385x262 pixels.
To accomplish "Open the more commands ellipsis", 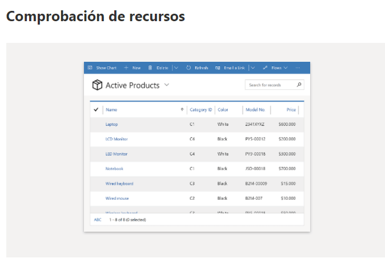I will coord(298,68).
